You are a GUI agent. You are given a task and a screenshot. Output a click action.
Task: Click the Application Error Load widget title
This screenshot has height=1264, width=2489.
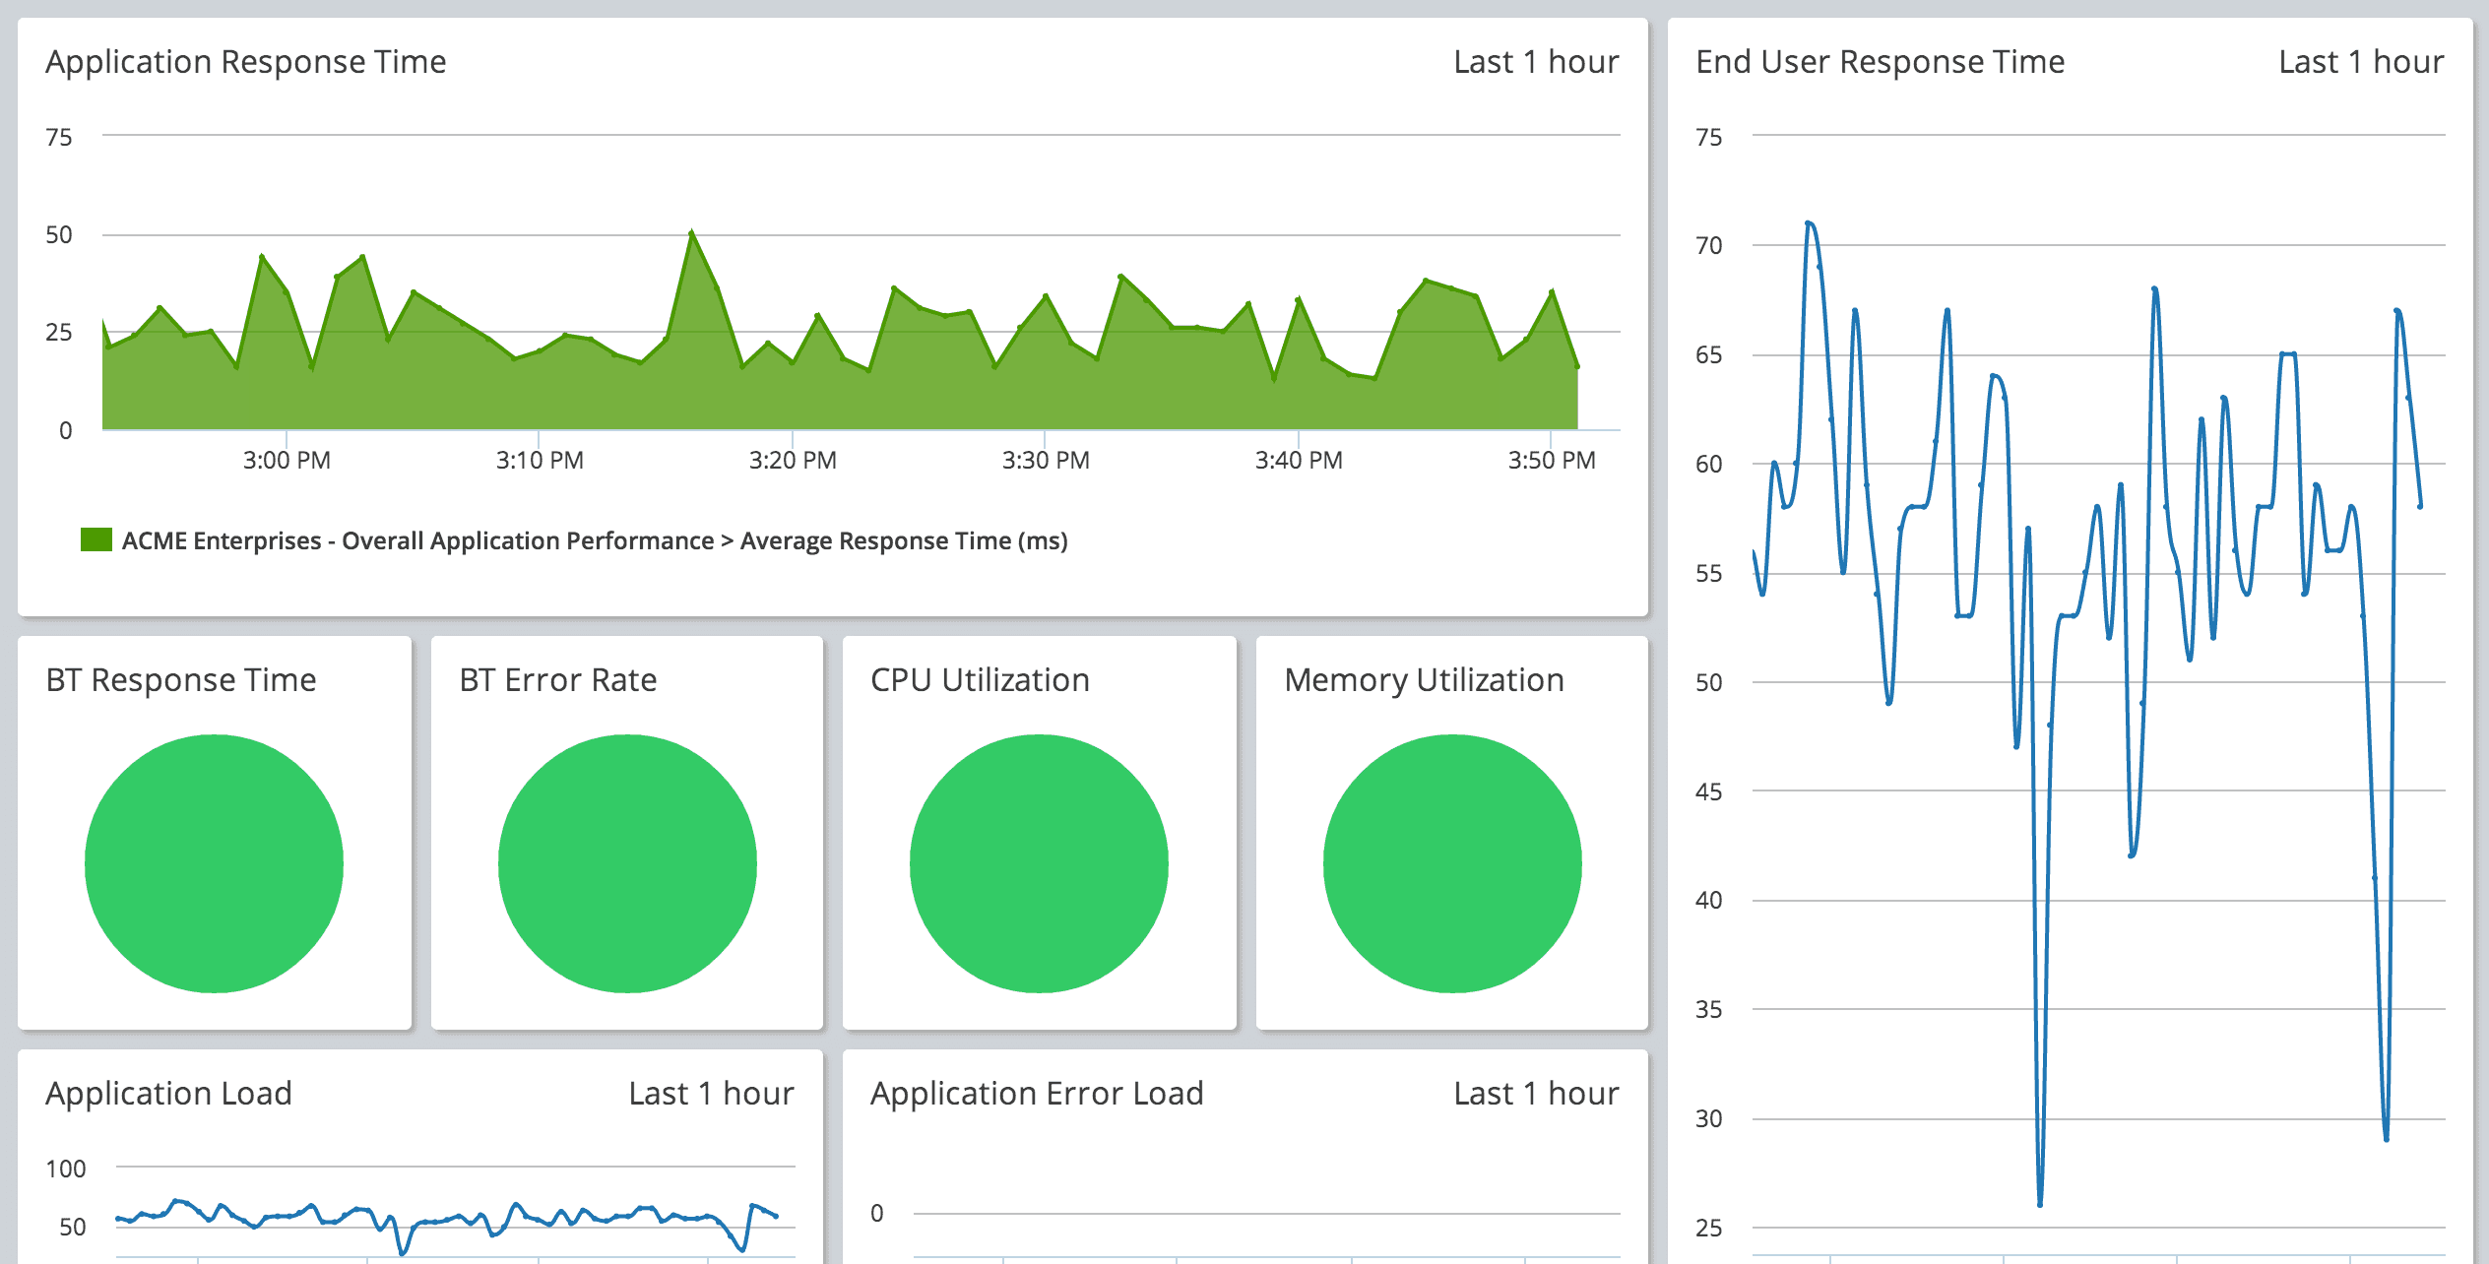point(1037,1094)
